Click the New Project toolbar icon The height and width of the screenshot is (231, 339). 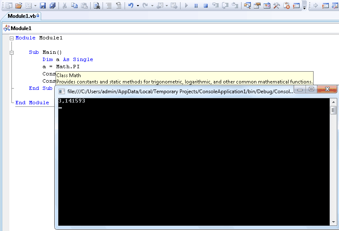(x=9, y=6)
